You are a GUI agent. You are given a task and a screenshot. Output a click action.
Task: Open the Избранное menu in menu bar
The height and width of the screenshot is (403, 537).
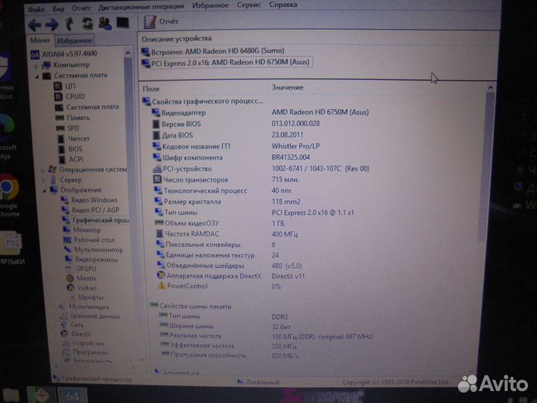(x=210, y=5)
